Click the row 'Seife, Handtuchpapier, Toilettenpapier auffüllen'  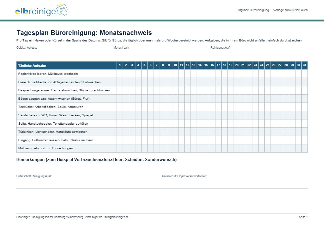click(162, 123)
